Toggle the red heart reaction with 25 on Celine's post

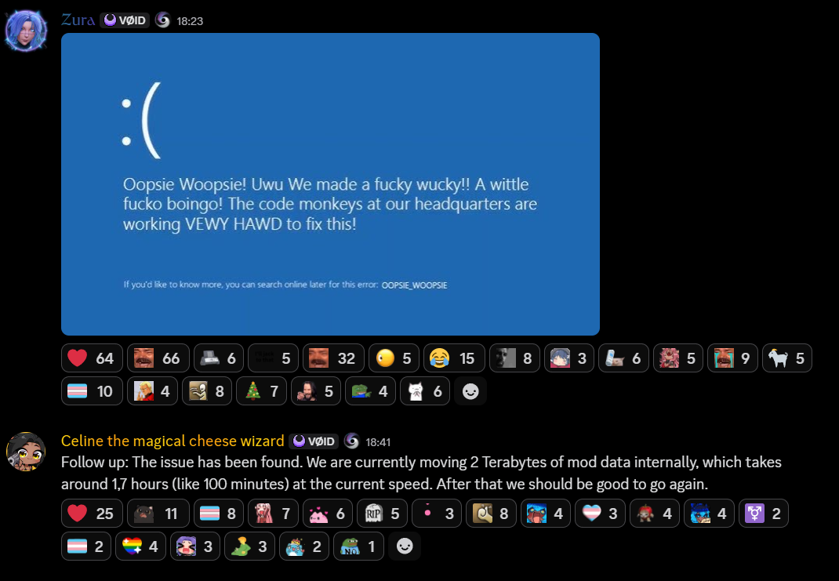(x=92, y=513)
